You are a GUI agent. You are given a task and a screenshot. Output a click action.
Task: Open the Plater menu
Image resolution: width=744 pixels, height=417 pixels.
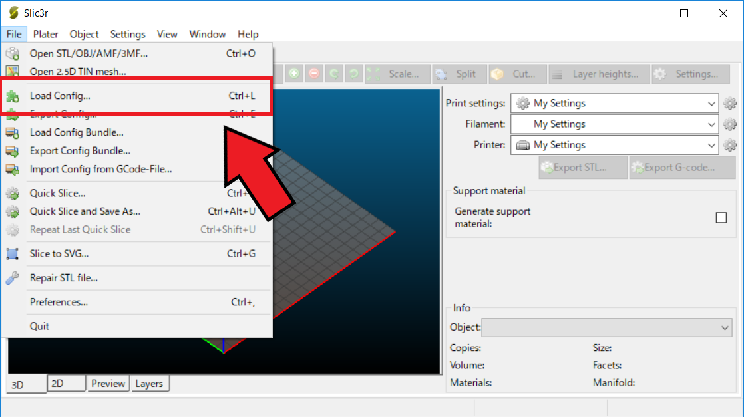(45, 34)
